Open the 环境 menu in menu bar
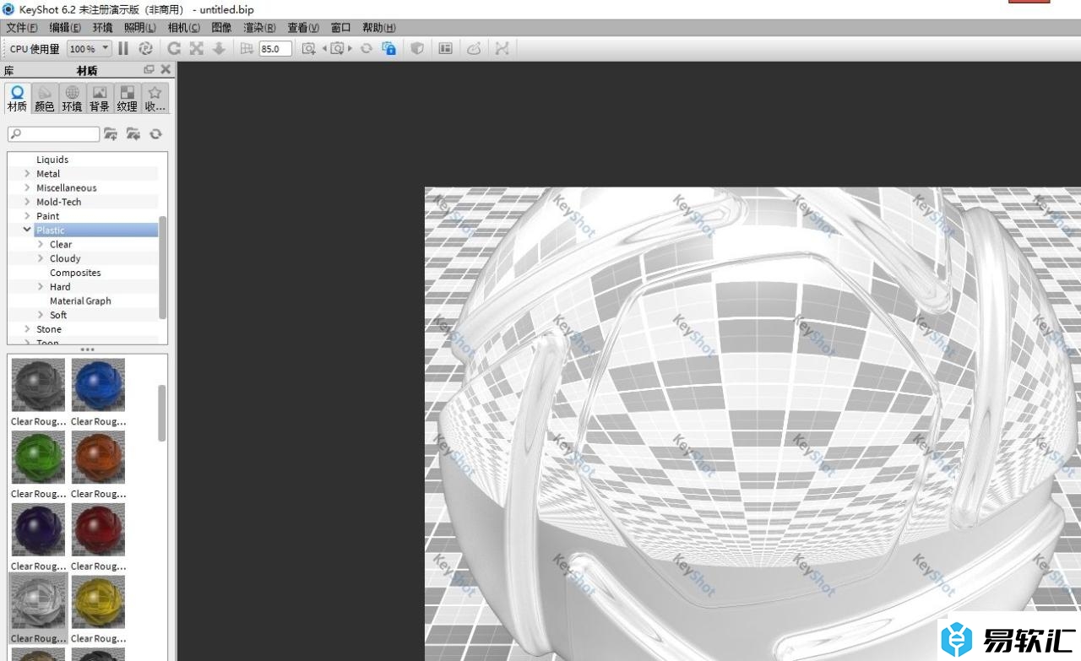 point(102,28)
